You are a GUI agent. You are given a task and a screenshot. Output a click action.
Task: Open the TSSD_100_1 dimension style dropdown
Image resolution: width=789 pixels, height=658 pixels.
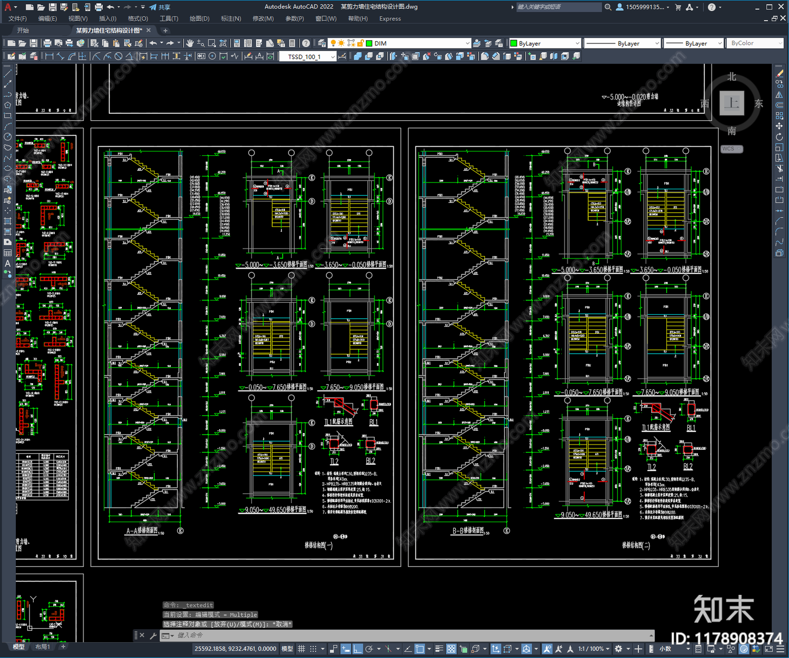(x=333, y=57)
